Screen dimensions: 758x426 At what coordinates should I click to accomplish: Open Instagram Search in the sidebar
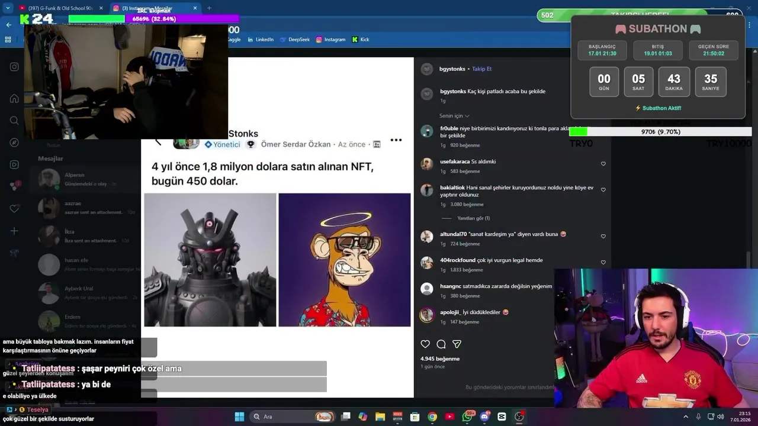coord(14,120)
